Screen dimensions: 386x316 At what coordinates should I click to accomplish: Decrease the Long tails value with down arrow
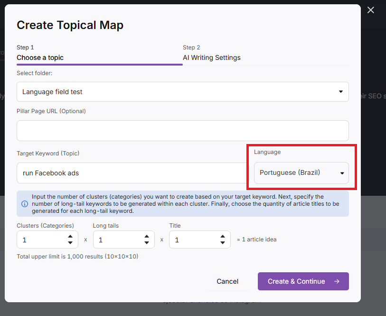tap(147, 243)
